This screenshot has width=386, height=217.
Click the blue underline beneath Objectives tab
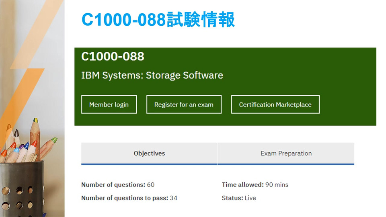point(149,164)
